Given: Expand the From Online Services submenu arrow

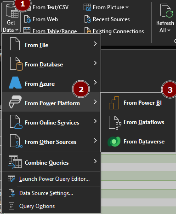Looking at the screenshot, I should [95, 121].
